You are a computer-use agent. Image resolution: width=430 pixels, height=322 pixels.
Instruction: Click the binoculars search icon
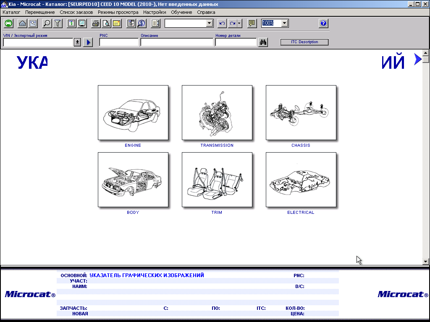pos(263,42)
